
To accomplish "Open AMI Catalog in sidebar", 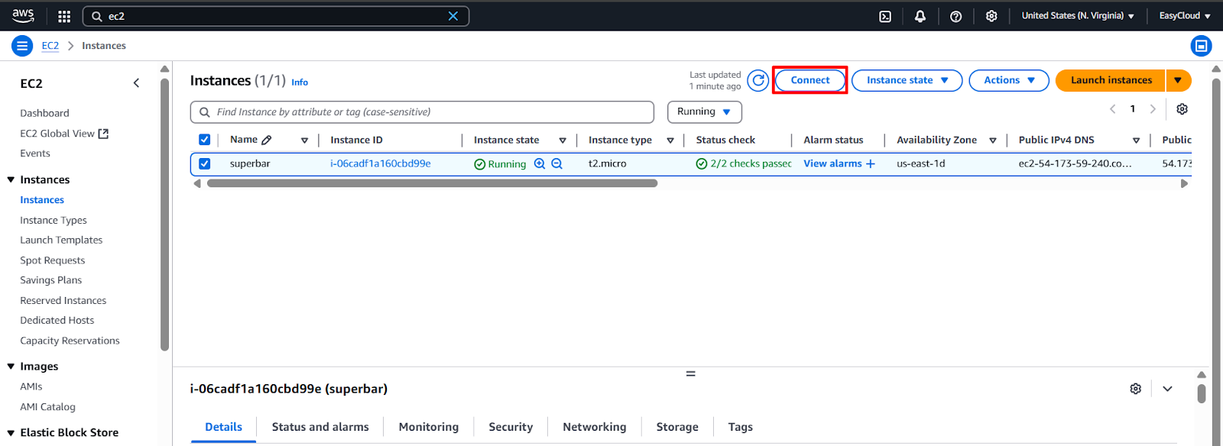I will coord(47,407).
